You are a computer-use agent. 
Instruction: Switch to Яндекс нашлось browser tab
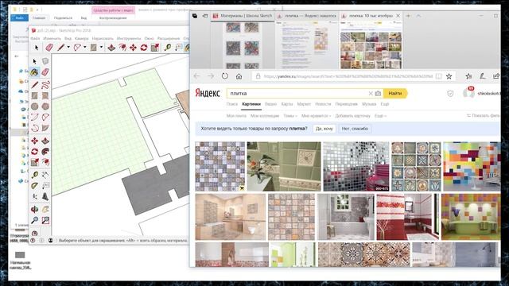(308, 16)
